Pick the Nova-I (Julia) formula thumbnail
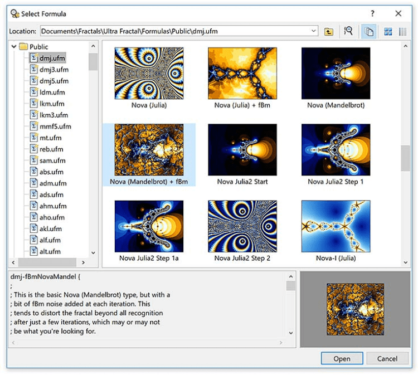 click(x=336, y=227)
